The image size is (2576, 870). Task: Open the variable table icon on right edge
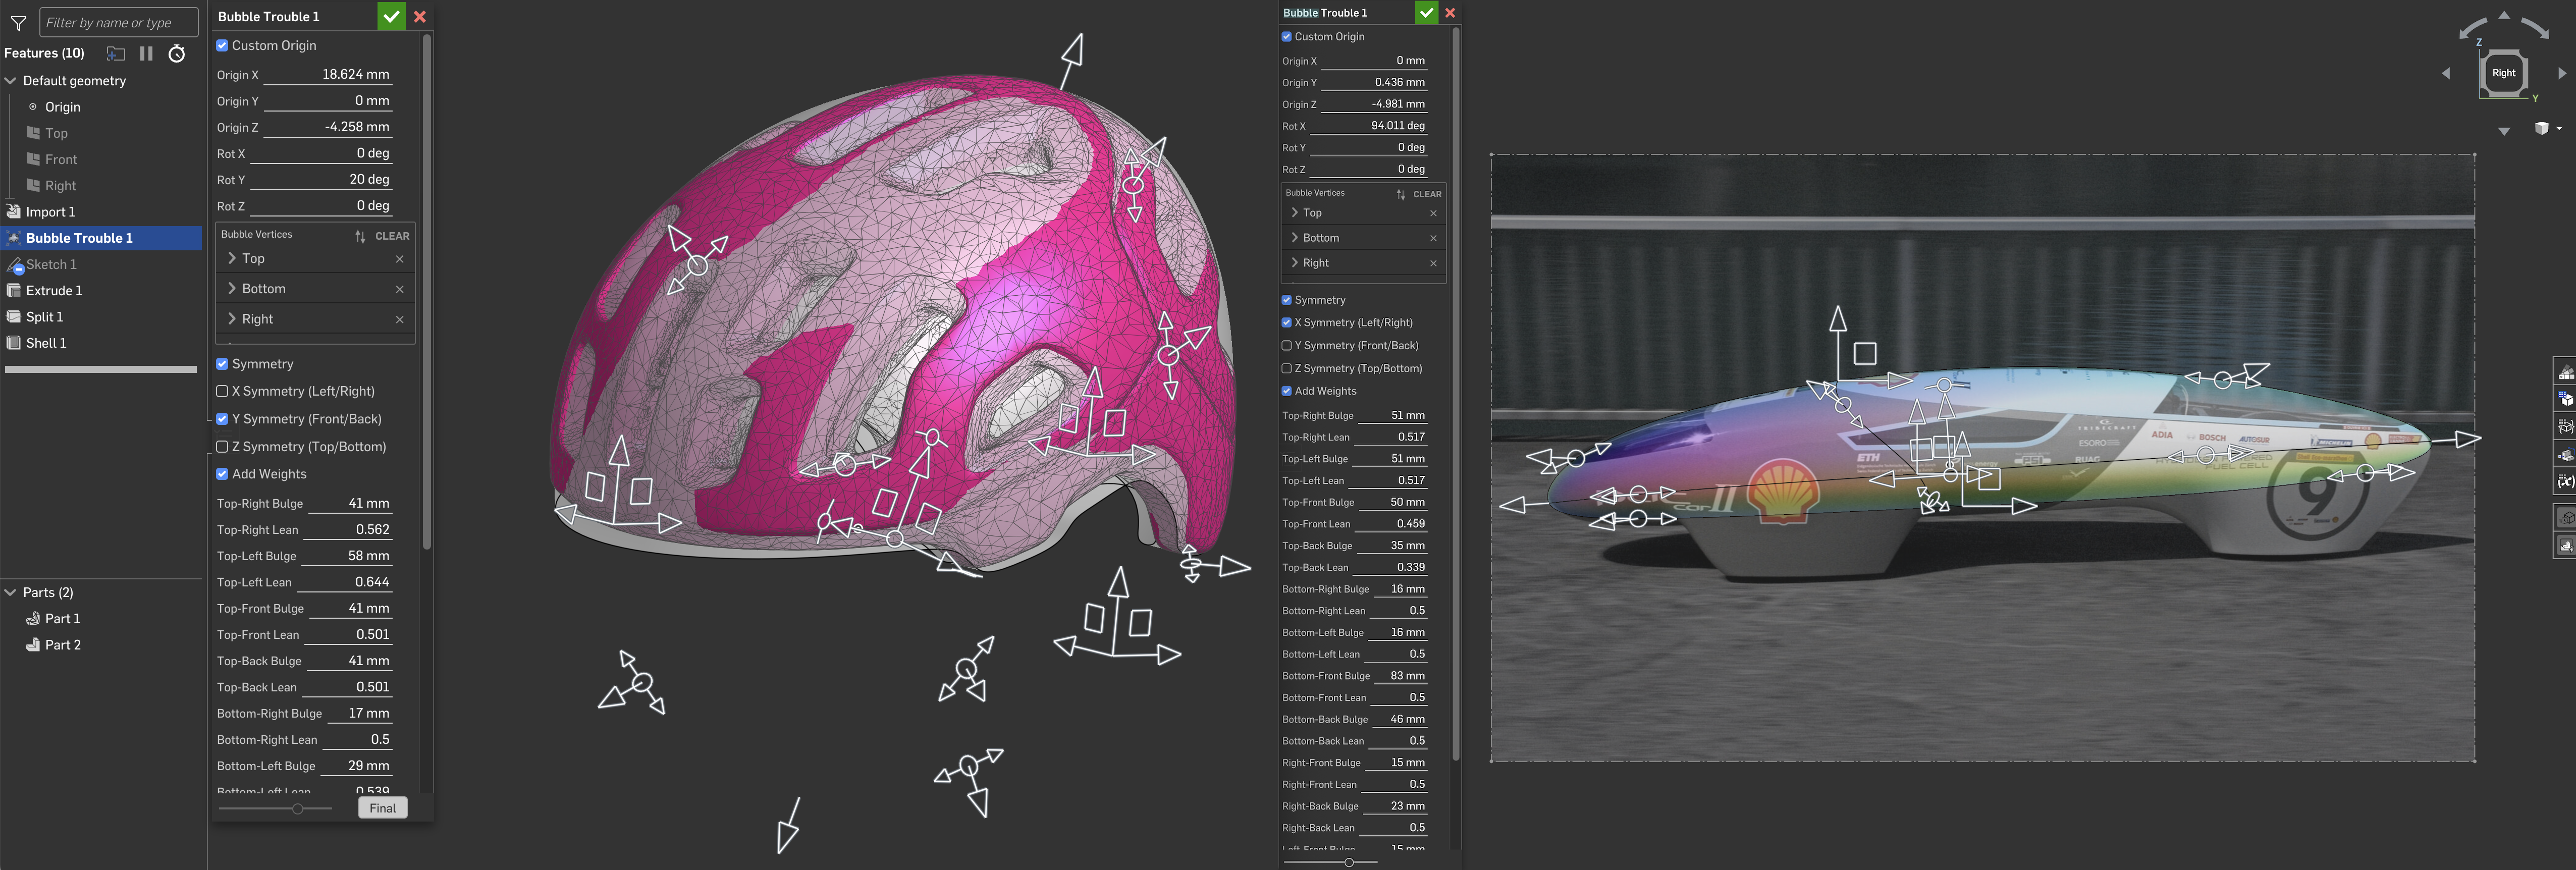(2565, 481)
